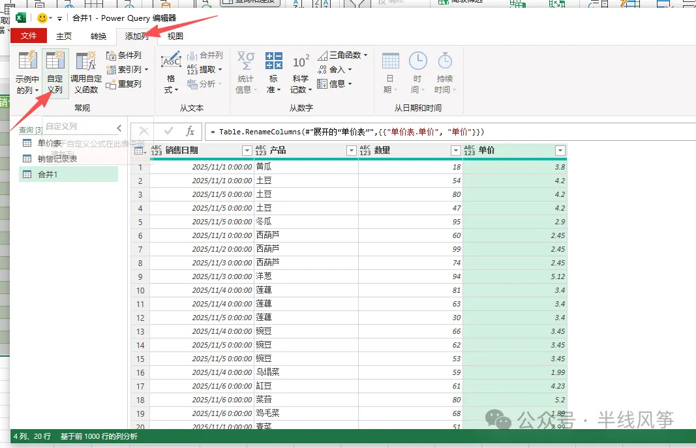Select row number 10 header

[140, 291]
